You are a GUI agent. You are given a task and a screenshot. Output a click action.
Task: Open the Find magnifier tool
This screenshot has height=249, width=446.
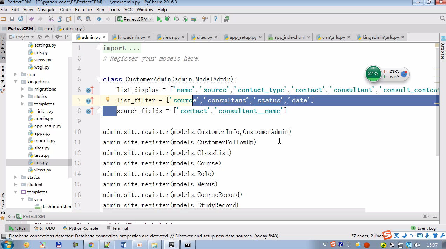pyautogui.click(x=80, y=19)
